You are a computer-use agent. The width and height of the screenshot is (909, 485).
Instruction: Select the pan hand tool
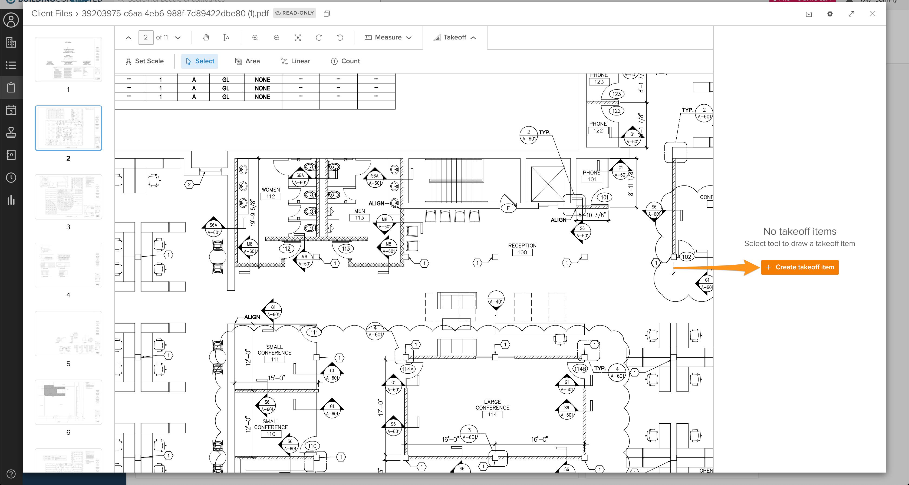tap(206, 37)
